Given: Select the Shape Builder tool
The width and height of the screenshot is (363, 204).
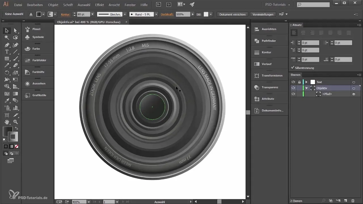Looking at the screenshot, I should click(7, 87).
